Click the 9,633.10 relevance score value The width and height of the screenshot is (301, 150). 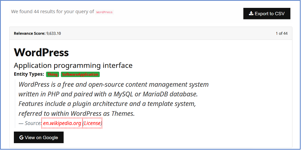(53, 33)
